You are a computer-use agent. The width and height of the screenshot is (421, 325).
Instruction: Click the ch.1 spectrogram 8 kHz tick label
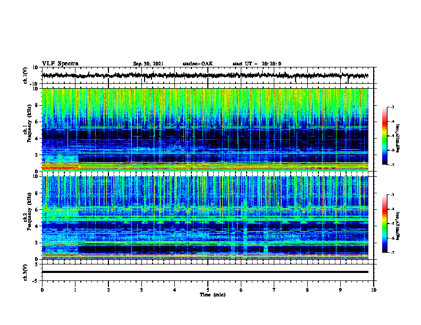point(37,105)
